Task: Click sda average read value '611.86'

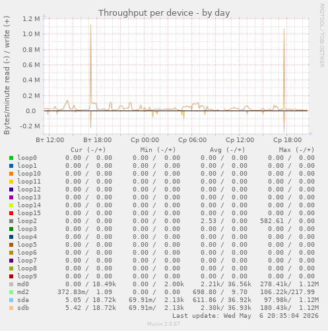Action: [205, 300]
